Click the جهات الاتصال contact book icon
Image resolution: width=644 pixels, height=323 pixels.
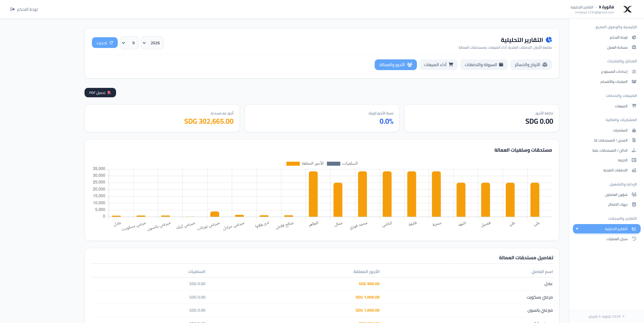coord(634,204)
